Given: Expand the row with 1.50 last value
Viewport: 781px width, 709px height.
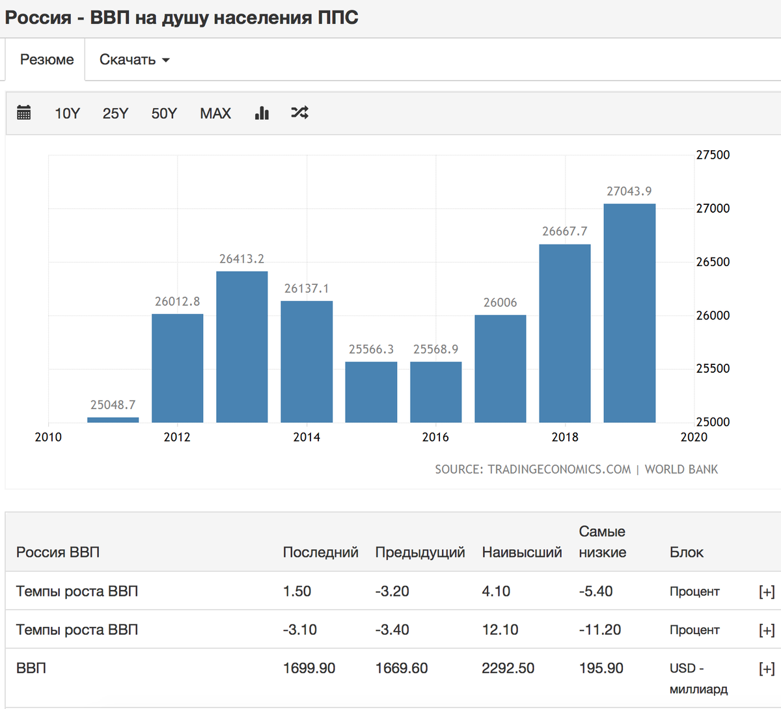Looking at the screenshot, I should [x=767, y=591].
